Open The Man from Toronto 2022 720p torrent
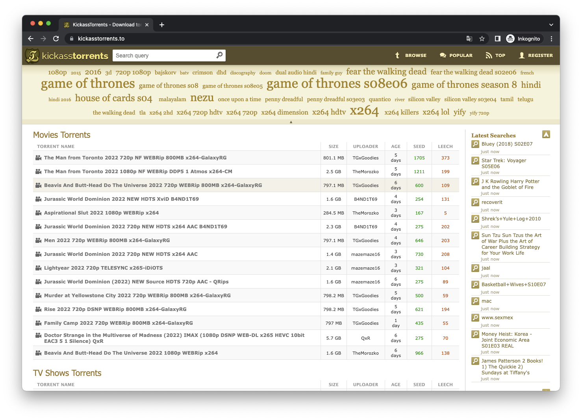 [135, 158]
